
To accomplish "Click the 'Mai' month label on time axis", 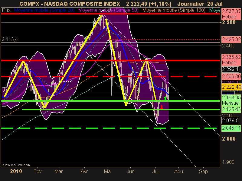I will click(108, 171).
